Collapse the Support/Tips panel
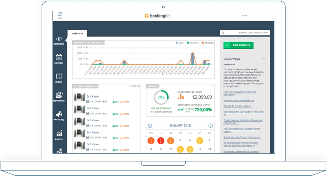 263,58
